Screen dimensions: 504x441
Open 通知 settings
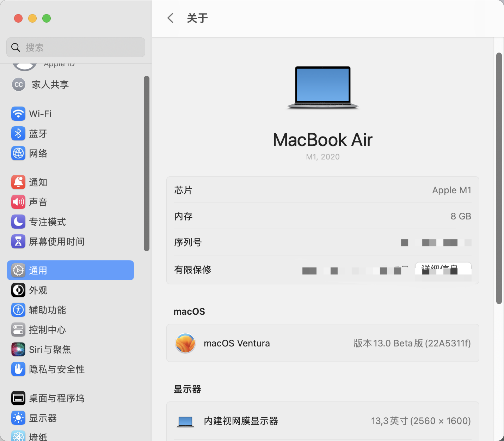pos(38,182)
